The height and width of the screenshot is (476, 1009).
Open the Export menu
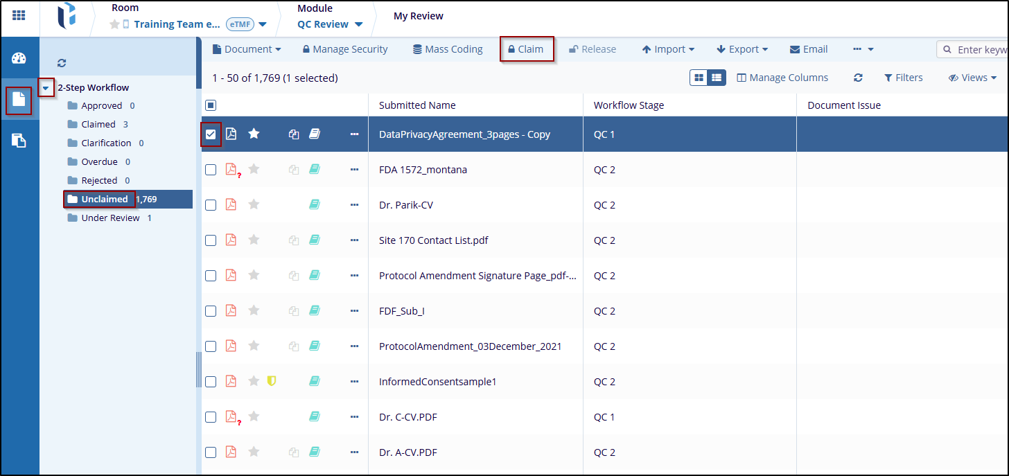click(x=742, y=49)
